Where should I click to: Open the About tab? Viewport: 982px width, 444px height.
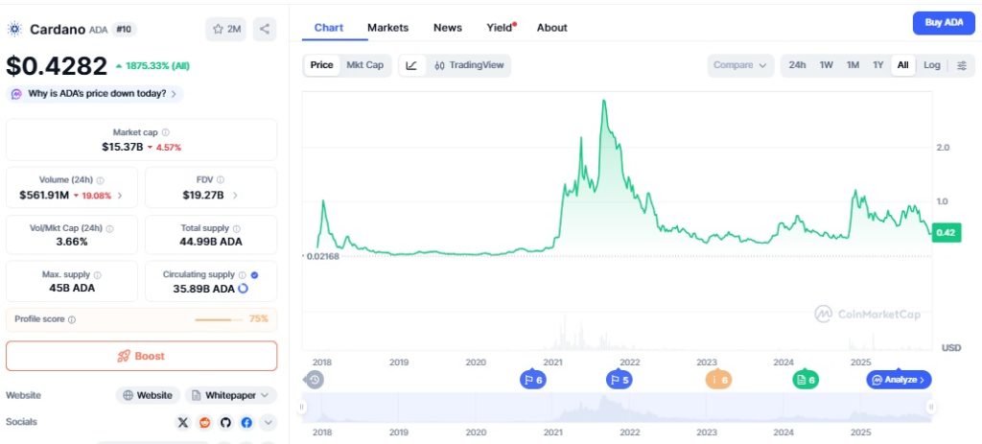[551, 28]
